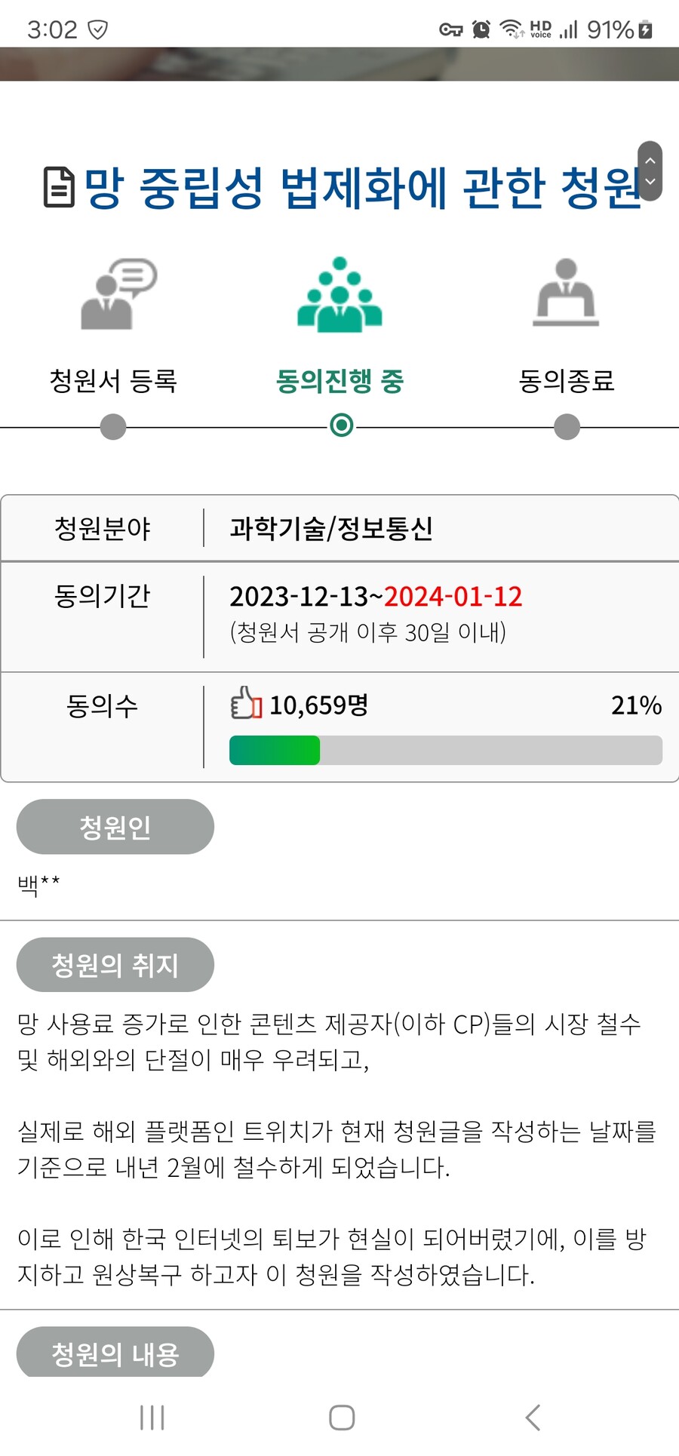Expand the 청원의 내용 section
Image resolution: width=679 pixels, height=1456 pixels.
pos(115,1353)
